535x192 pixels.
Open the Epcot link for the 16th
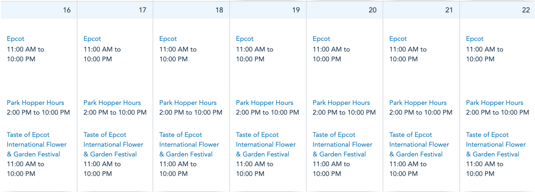16,39
